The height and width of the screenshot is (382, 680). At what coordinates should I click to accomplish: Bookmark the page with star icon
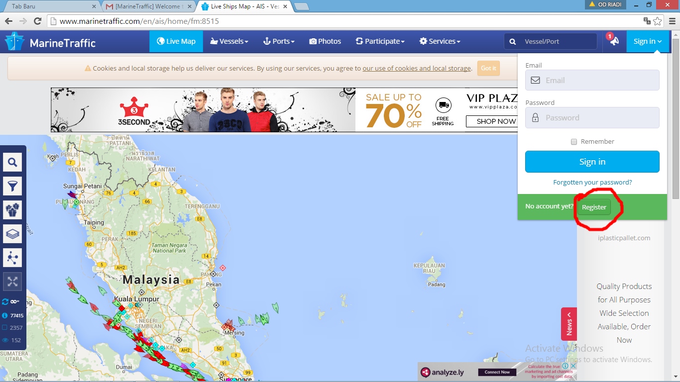point(658,21)
